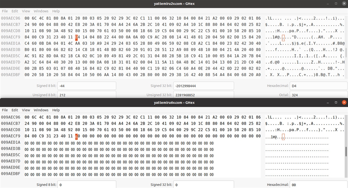348x188 pixels.
Task: Click Signed 8 bit field showing -44
Action: (x=87, y=86)
